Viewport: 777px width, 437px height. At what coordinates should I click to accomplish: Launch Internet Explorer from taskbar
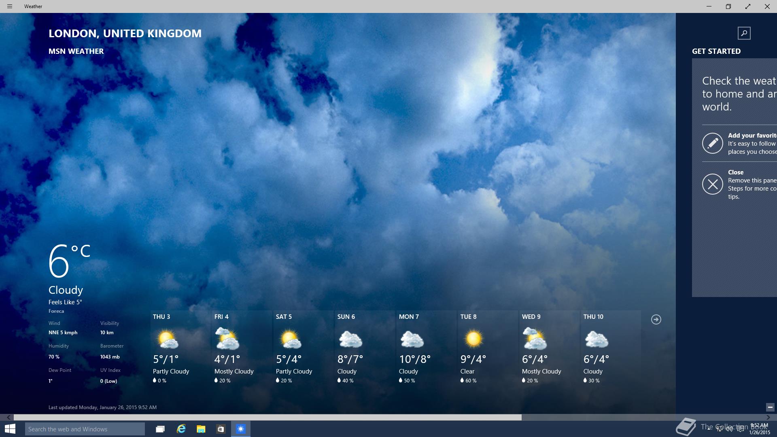pos(181,429)
